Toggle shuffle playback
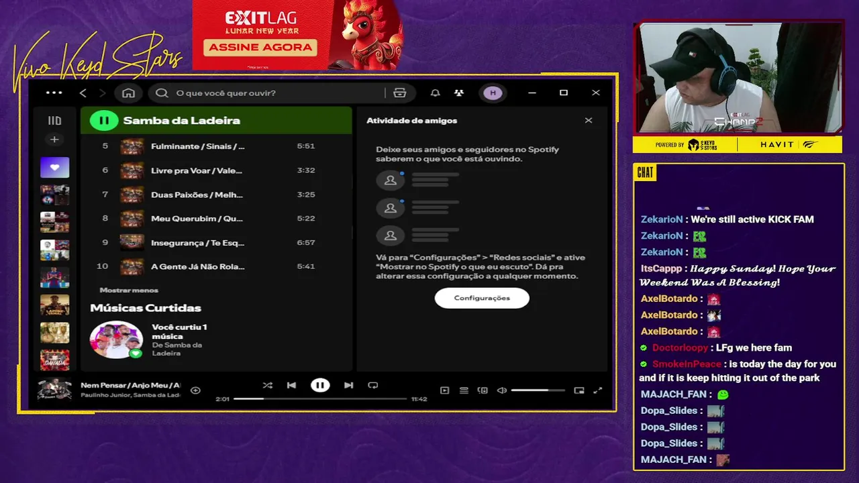 (268, 385)
